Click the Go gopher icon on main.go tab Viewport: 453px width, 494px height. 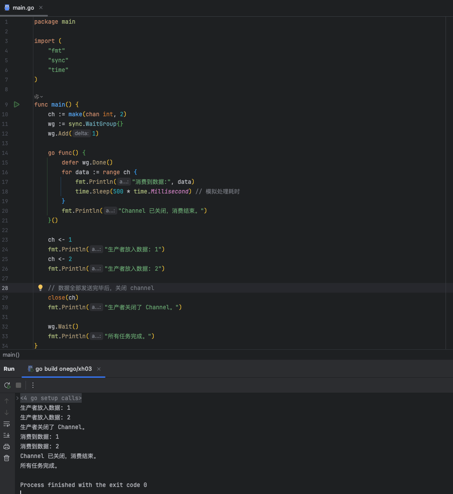tap(7, 7)
